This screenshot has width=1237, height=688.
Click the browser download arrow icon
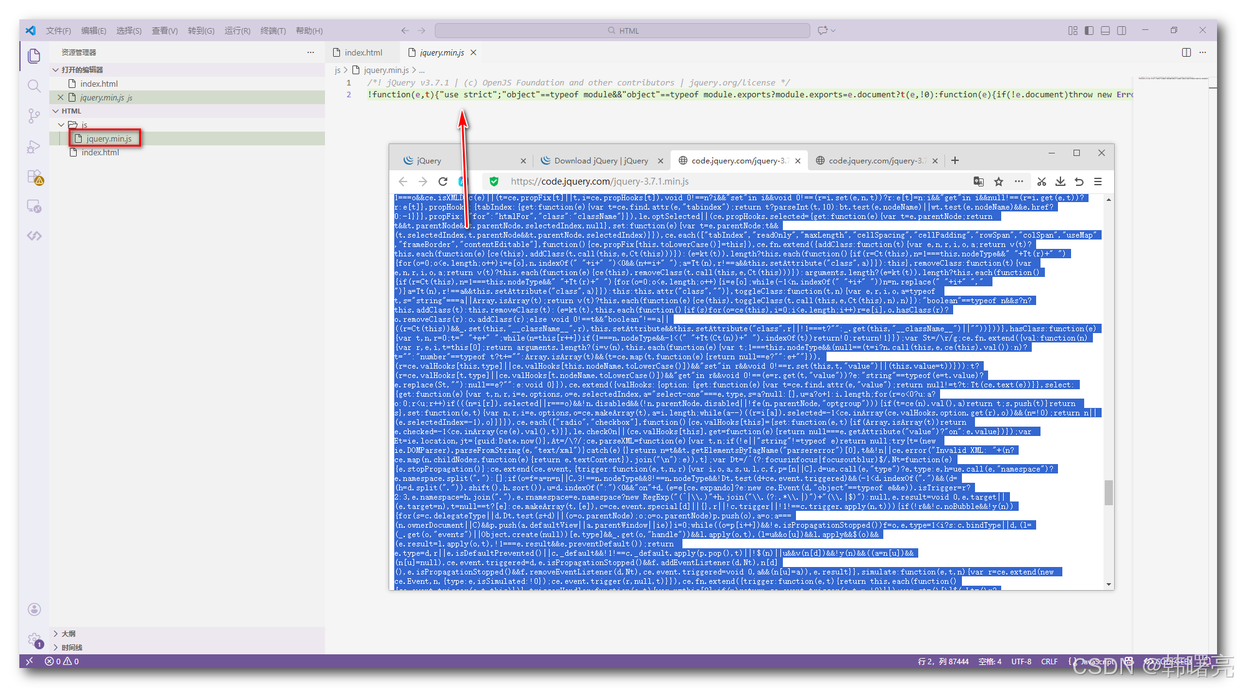(1060, 182)
